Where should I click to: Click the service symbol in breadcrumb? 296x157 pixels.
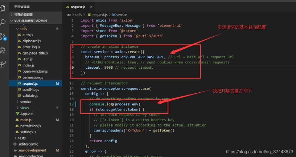pos(121,15)
